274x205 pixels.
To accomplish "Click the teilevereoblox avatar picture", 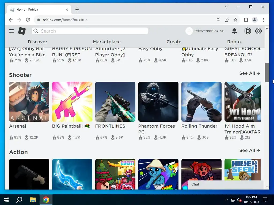I will pos(189,31).
